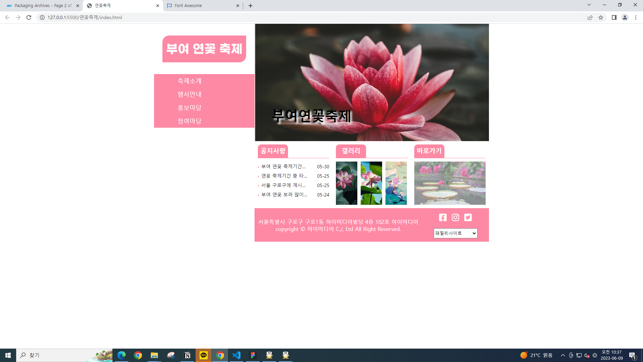
Task: Open the 부여 연꽃 축제기간 notice link
Action: coord(283,167)
